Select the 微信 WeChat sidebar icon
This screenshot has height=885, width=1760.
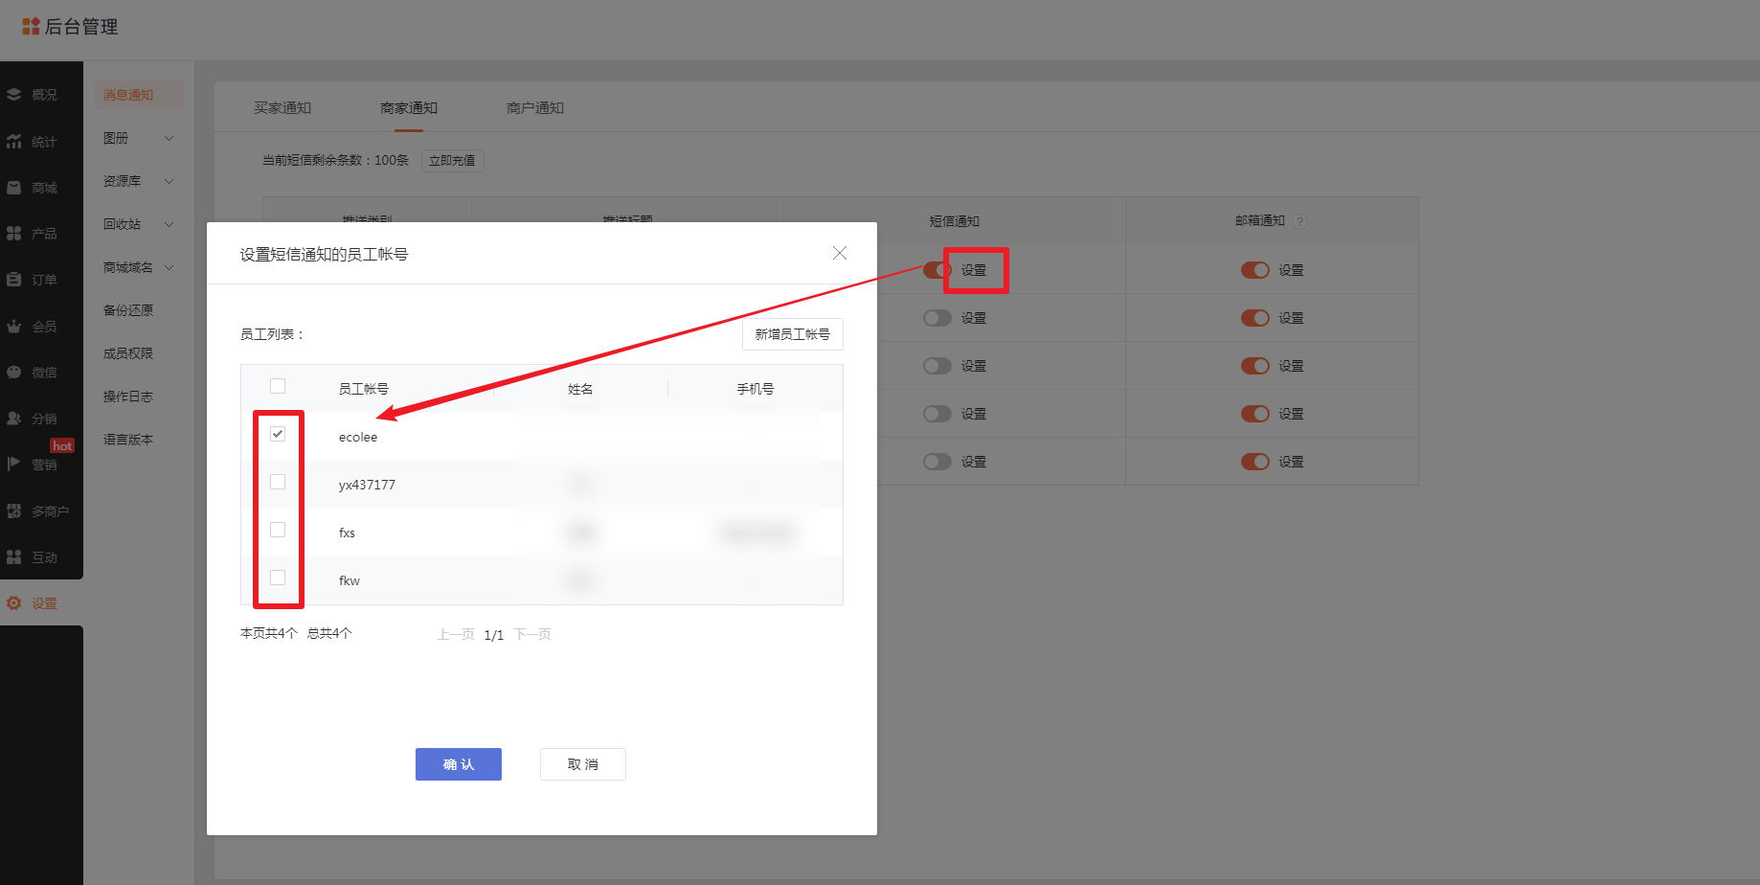(x=14, y=373)
